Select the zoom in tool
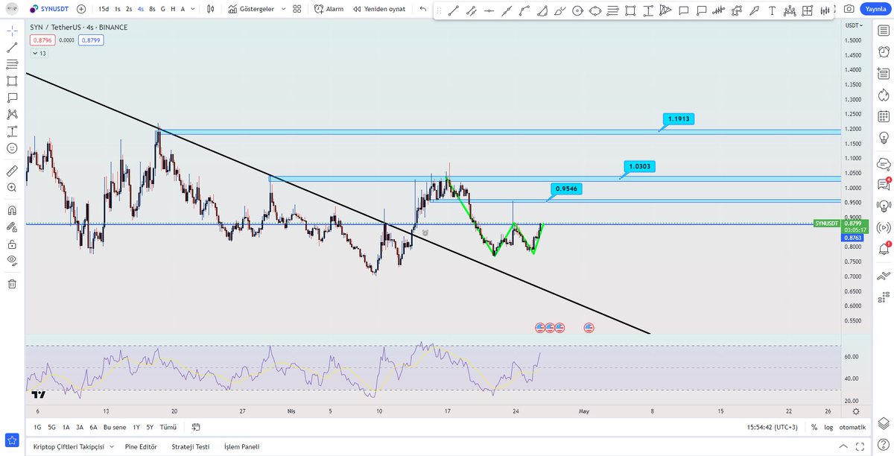This screenshot has height=456, width=894. (x=12, y=188)
